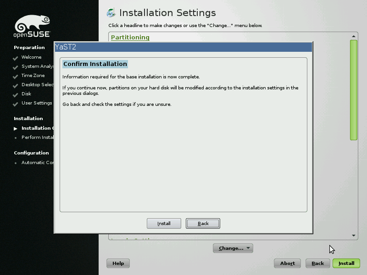Click the YaST2 dialog title bar
This screenshot has height=275, width=367.
click(x=183, y=46)
